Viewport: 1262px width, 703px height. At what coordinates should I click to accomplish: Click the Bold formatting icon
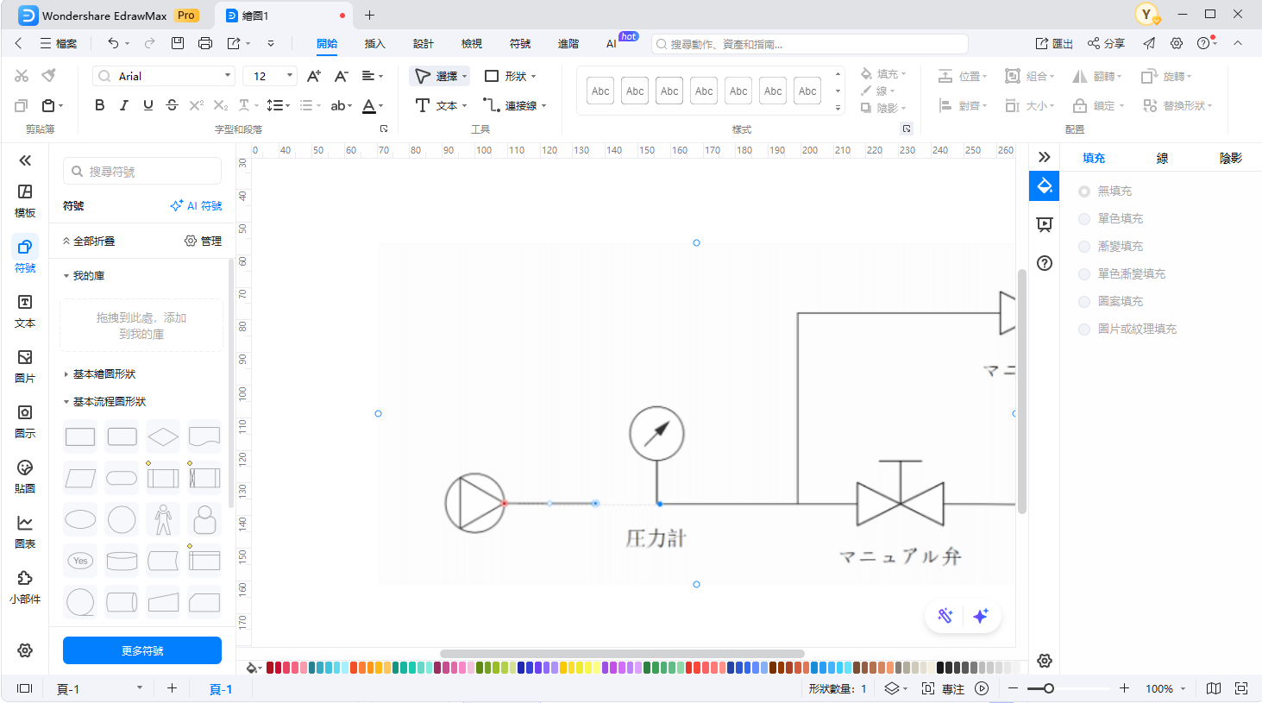(100, 105)
